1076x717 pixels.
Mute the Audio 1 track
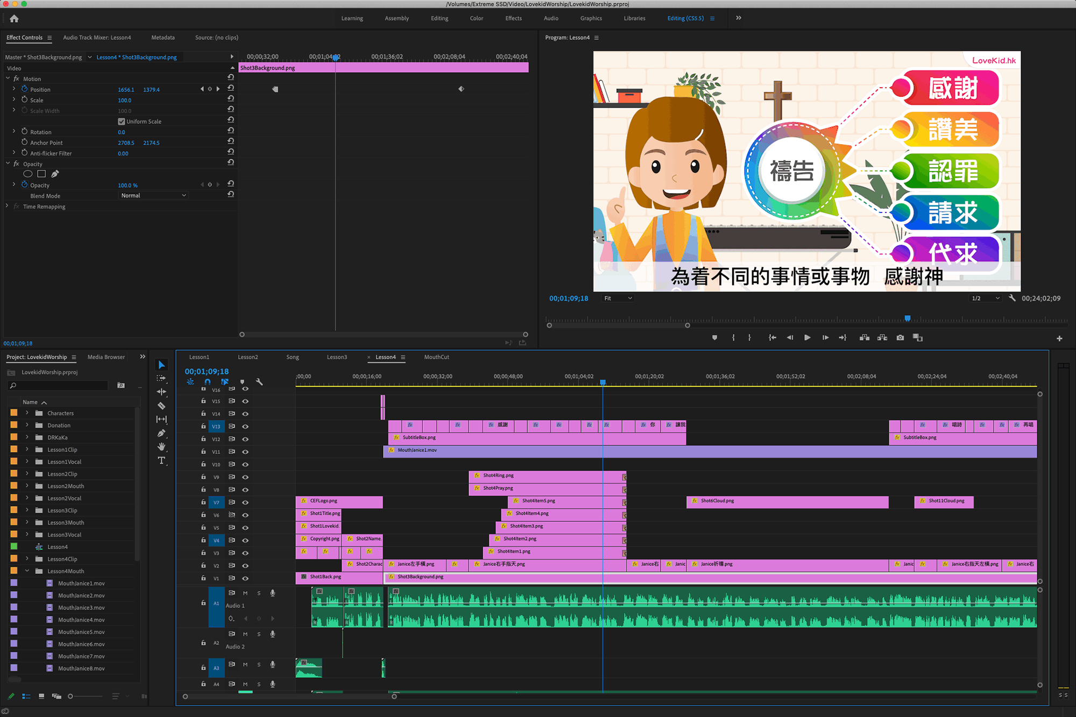point(245,593)
